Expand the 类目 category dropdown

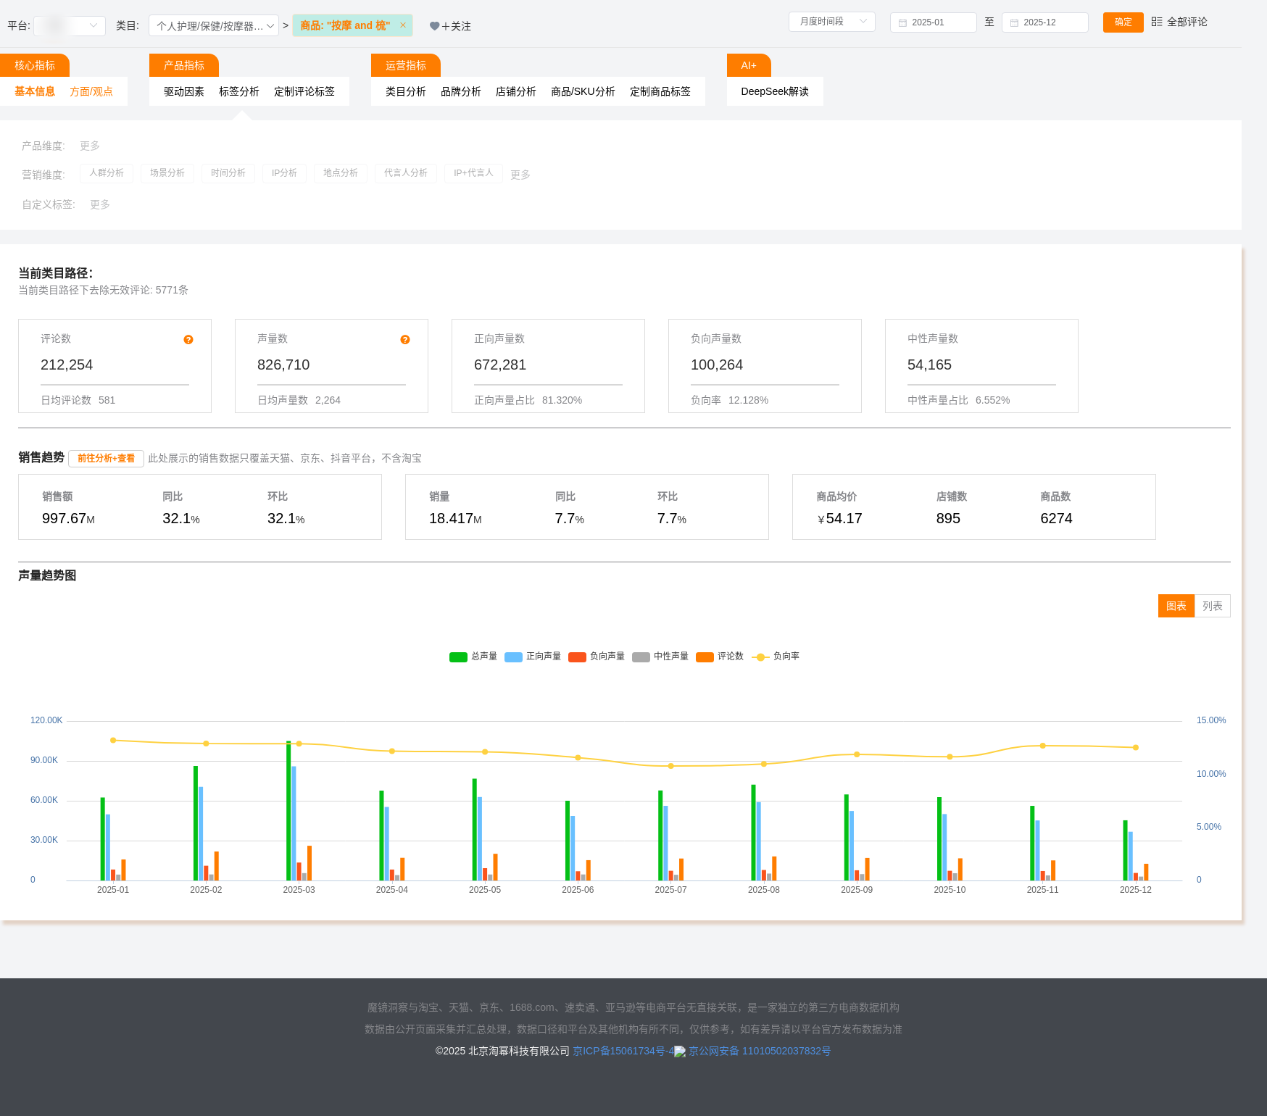point(214,26)
